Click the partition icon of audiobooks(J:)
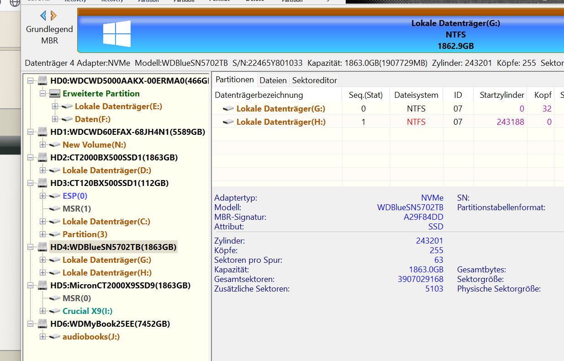This screenshot has height=361, width=564. (x=55, y=337)
